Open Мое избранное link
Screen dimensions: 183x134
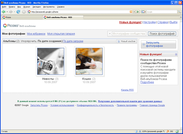[x=36, y=34]
